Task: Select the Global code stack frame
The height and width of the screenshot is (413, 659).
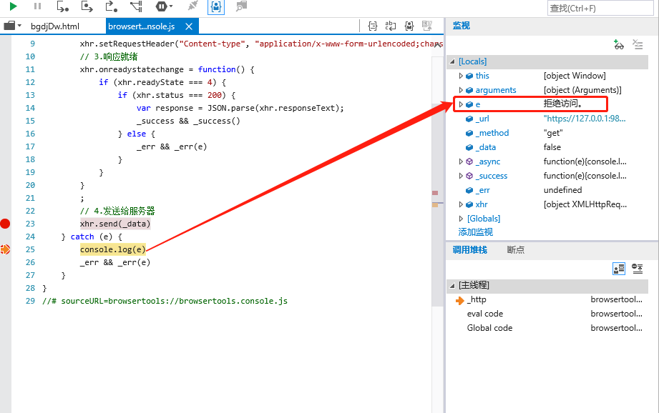Action: [x=547, y=328]
